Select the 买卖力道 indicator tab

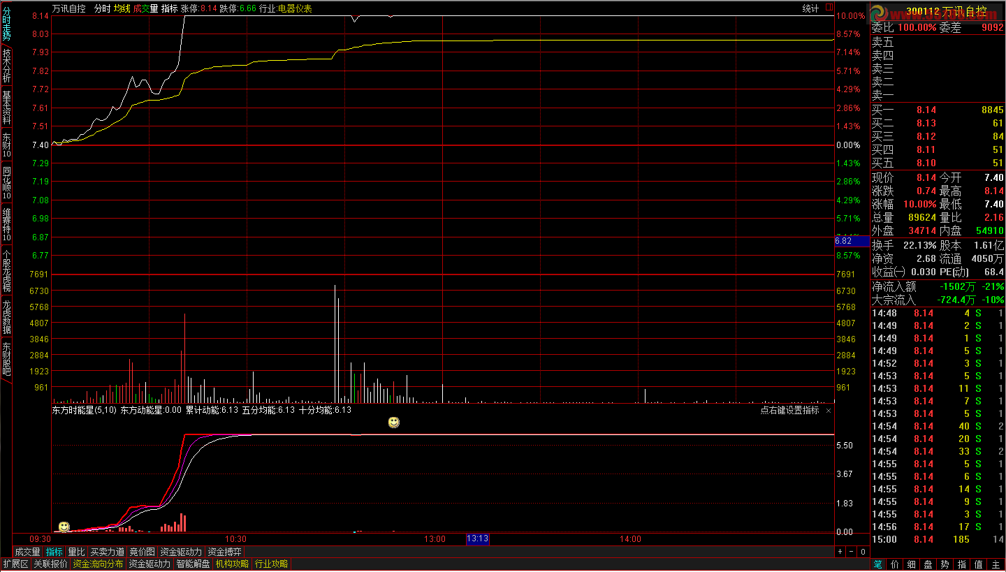click(108, 552)
